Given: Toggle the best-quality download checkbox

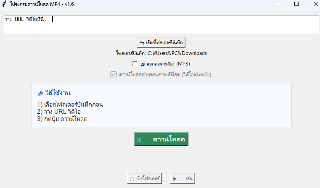Looking at the screenshot, I should [x=113, y=75].
